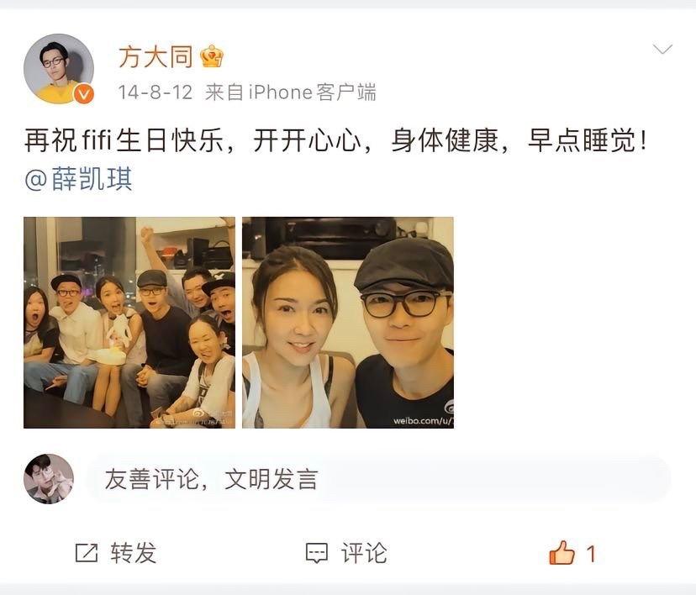Screen dimensions: 696x595
Task: Tap the orange verified V badge
Action: (x=83, y=94)
